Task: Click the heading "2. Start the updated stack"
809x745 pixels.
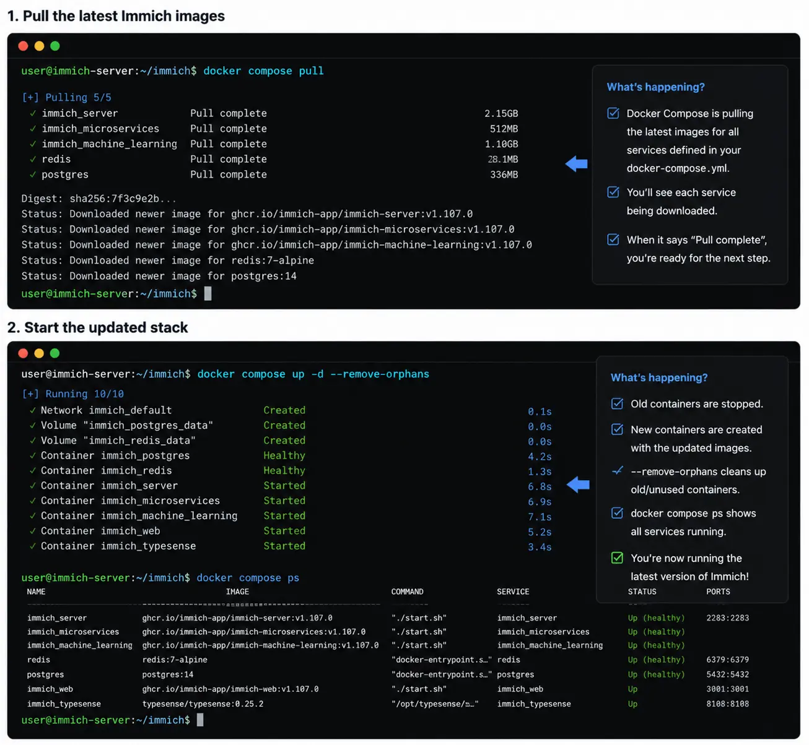Action: coord(98,327)
